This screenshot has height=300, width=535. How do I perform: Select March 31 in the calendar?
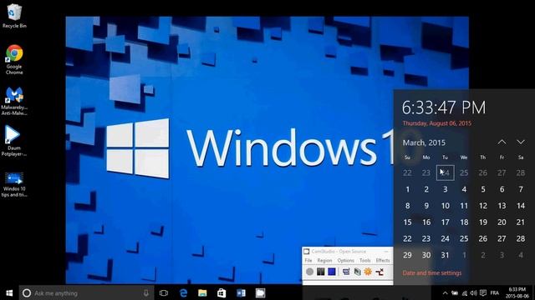click(446, 255)
